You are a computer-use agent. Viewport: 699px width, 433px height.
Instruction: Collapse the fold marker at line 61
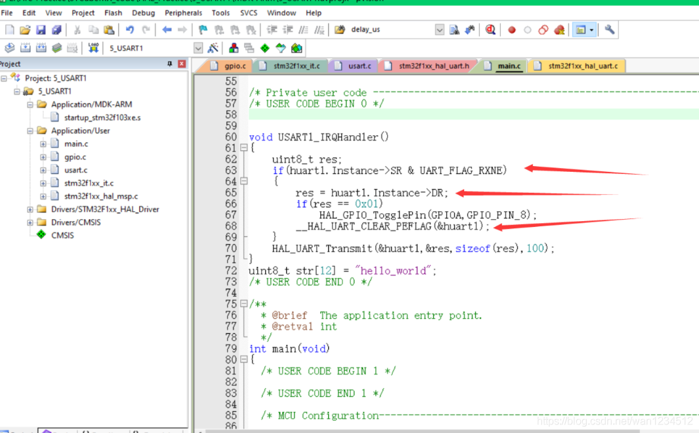244,149
